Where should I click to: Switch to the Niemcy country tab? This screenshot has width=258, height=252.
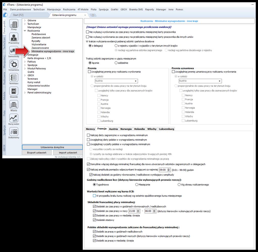(90, 129)
